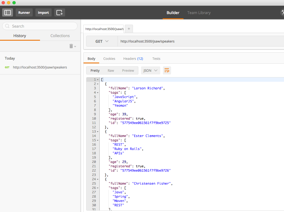Toggle text wrapping in the response body
This screenshot has height=212, width=284.
click(x=167, y=70)
